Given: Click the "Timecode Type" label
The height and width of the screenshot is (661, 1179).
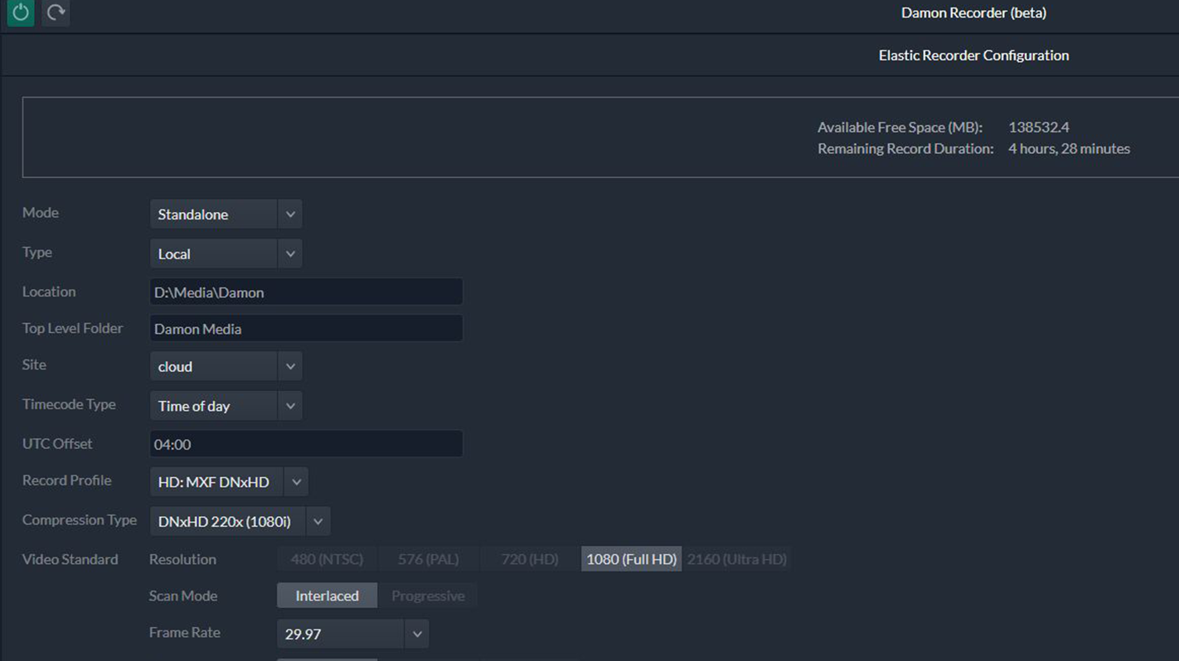Looking at the screenshot, I should tap(69, 404).
